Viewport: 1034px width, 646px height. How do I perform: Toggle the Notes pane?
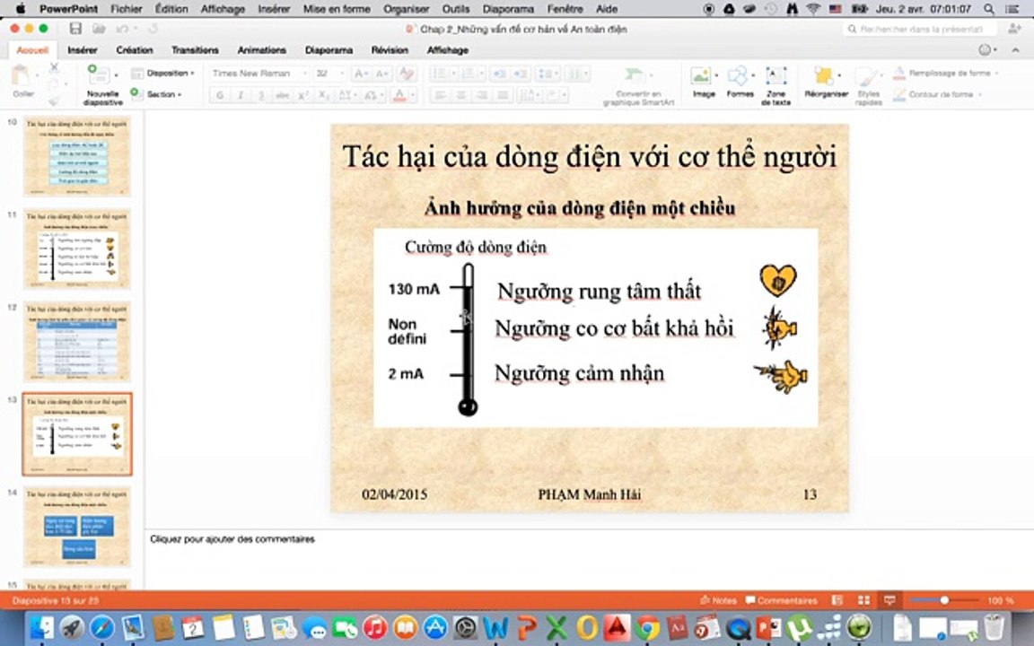[718, 600]
